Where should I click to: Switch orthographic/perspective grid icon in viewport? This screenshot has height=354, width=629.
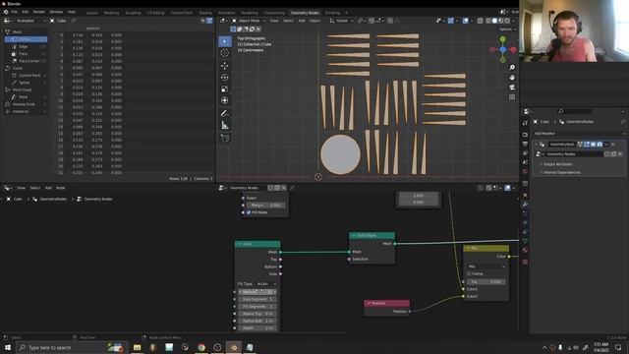point(512,97)
